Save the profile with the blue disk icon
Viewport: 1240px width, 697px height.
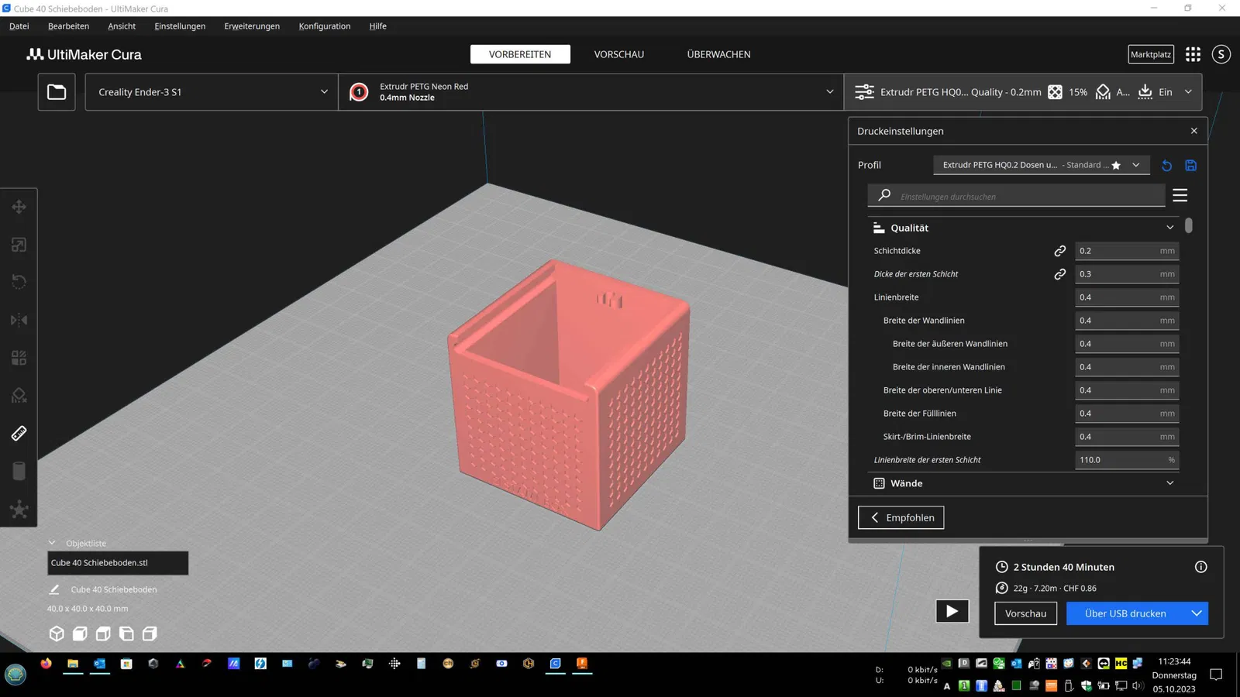tap(1191, 165)
